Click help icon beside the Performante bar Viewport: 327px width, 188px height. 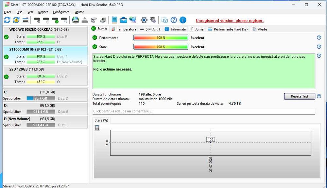319,37
